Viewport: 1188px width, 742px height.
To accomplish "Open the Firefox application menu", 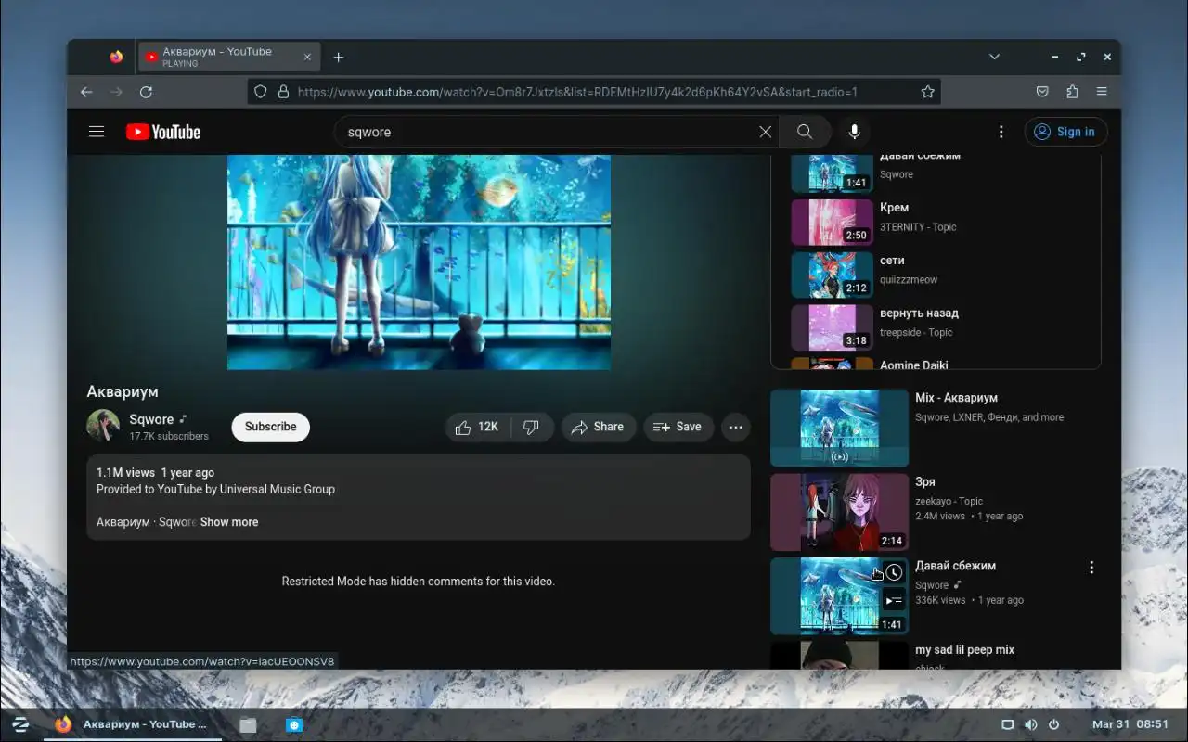I will [x=1102, y=92].
